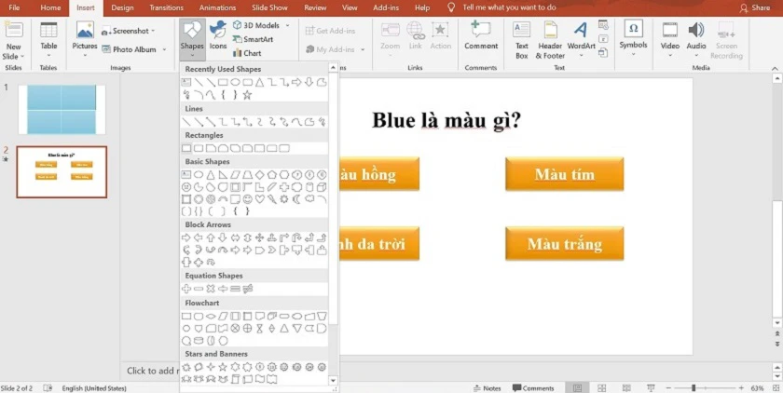Image resolution: width=783 pixels, height=393 pixels.
Task: Switch to the Design tab
Action: (122, 8)
